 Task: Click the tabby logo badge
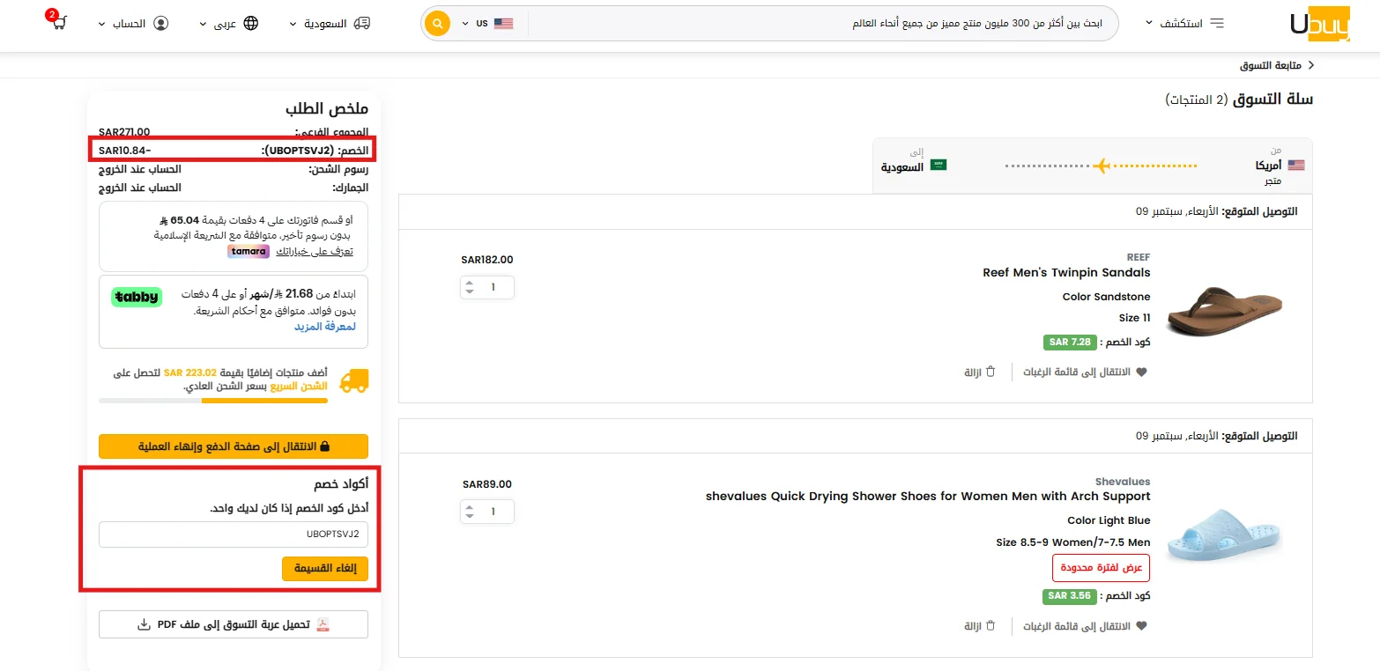click(x=137, y=297)
